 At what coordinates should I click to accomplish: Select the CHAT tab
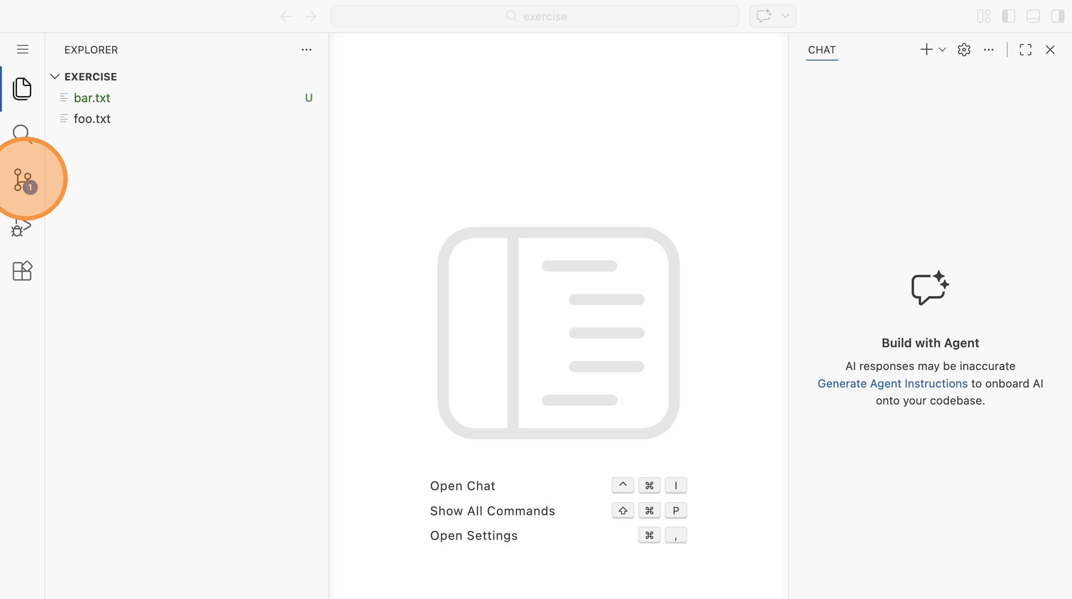[x=822, y=50]
